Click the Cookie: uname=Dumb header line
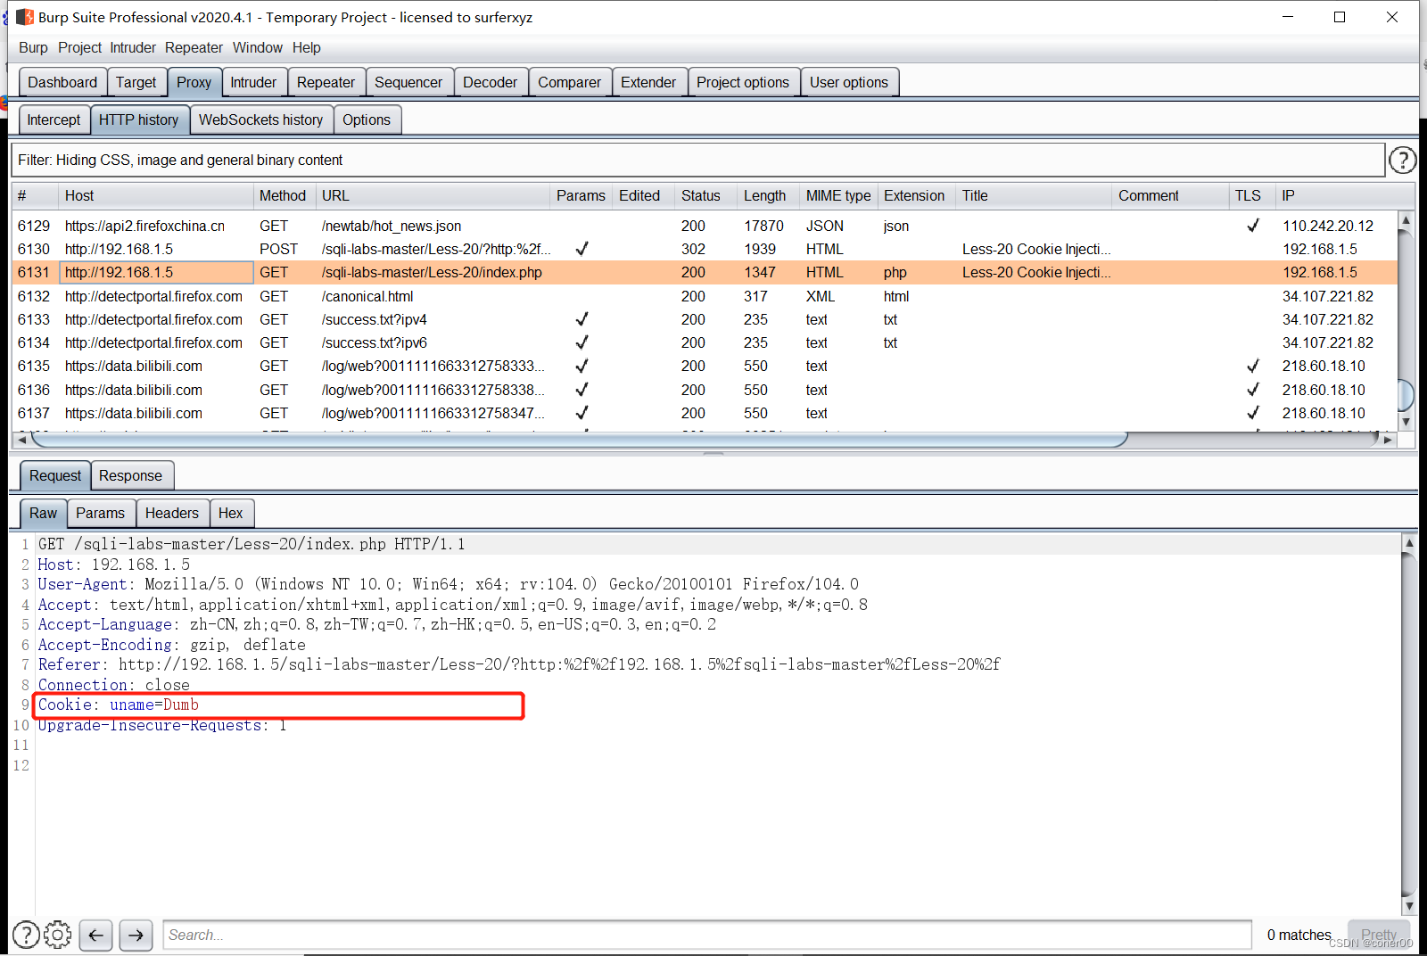The height and width of the screenshot is (956, 1427). (119, 705)
